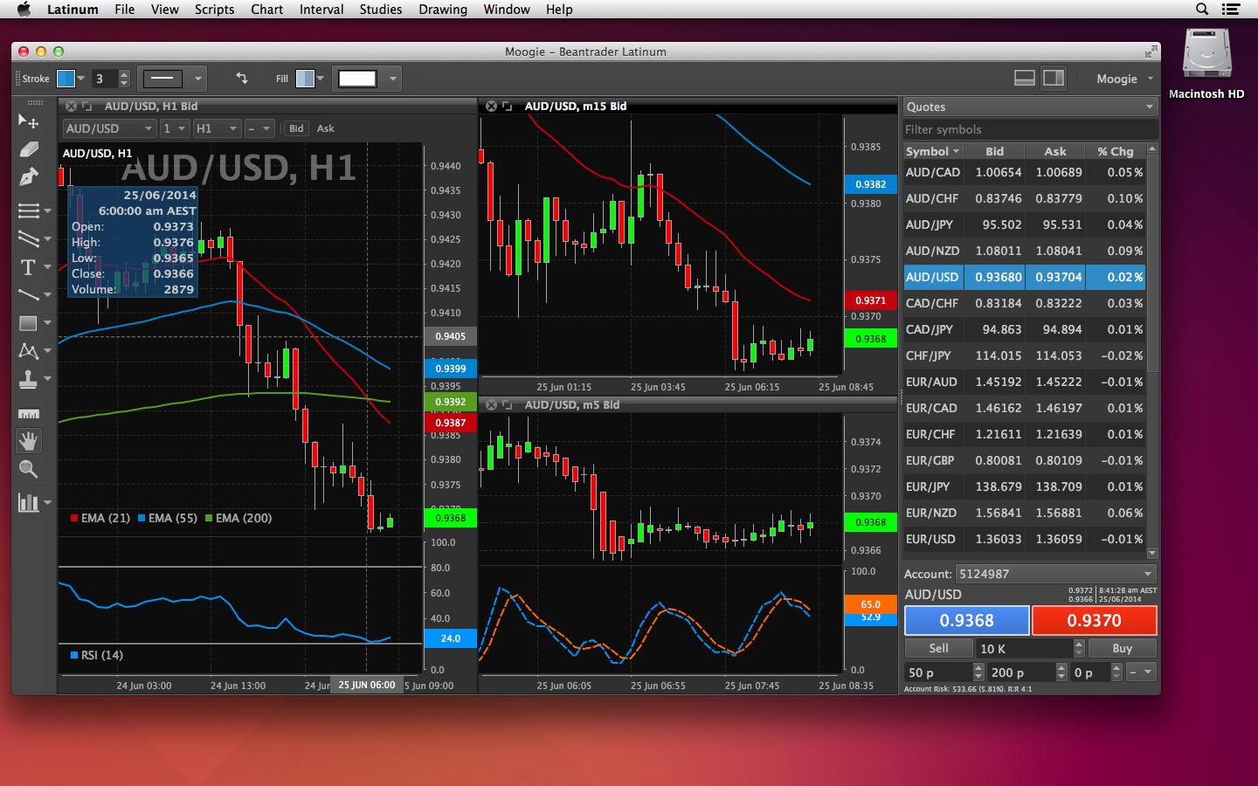The height and width of the screenshot is (786, 1258).
Task: Expand the Quotes panel dropdown
Action: 1031,107
